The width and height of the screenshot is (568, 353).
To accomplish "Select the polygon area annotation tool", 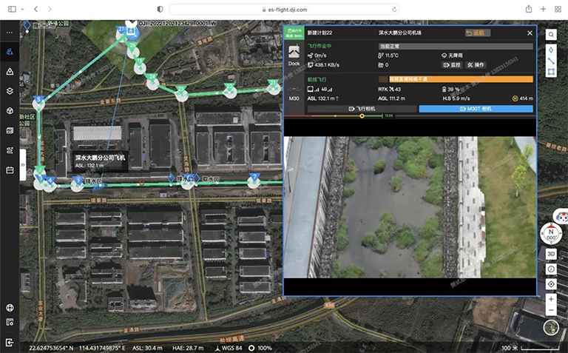I will click(551, 72).
